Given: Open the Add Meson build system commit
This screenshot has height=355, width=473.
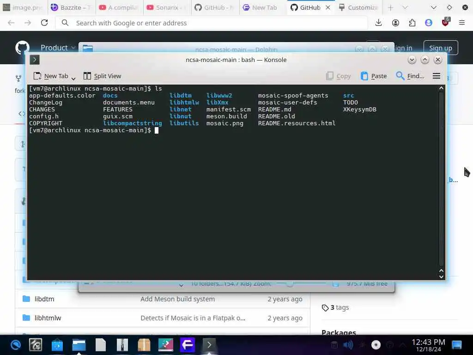Looking at the screenshot, I should (177, 299).
